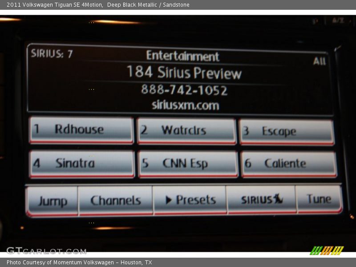Viewport: 356px width, 267px height.
Task: Tap the Entertainment category header
Action: (183, 56)
